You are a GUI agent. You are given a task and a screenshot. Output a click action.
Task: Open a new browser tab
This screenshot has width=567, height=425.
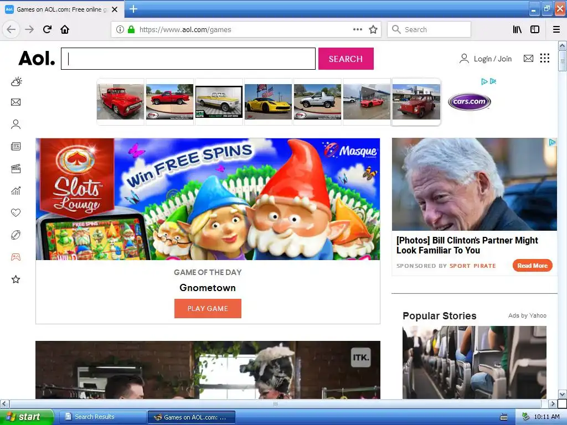coord(133,9)
